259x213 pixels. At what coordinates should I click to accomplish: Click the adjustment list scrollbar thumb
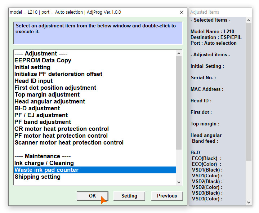click(179, 103)
